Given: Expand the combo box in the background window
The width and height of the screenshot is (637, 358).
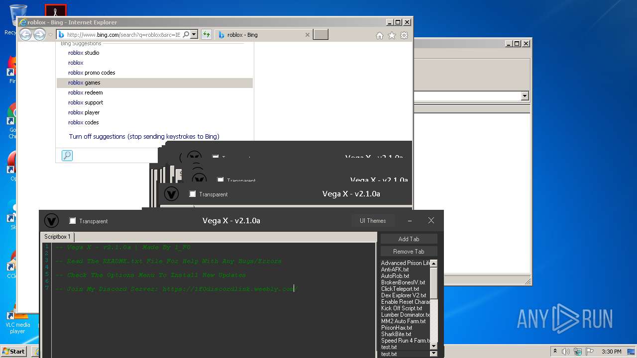Looking at the screenshot, I should [525, 96].
